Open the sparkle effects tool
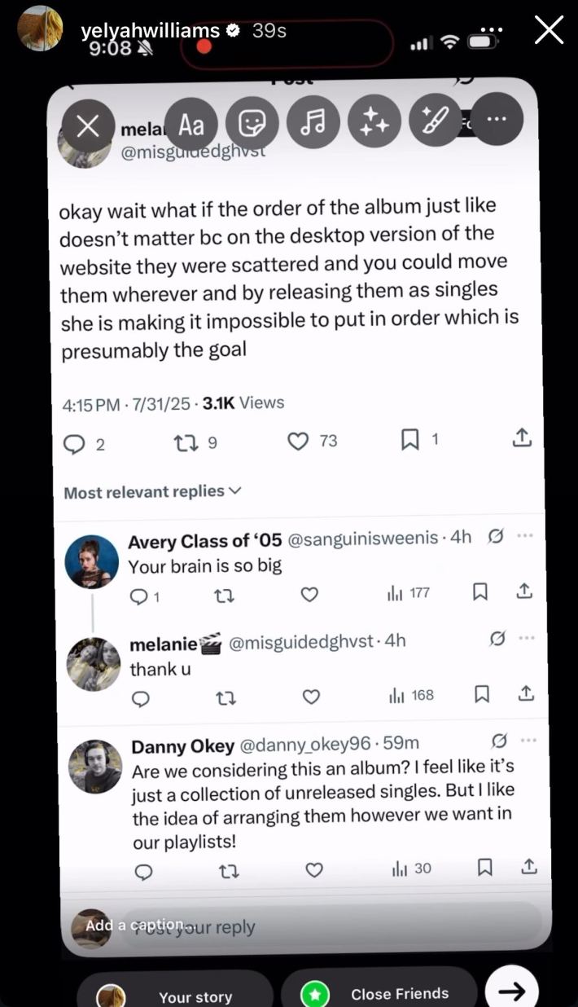The image size is (578, 1007). click(x=373, y=124)
